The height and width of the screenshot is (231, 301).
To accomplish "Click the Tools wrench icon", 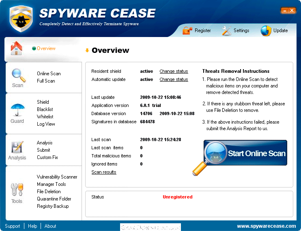I will tap(17, 190).
